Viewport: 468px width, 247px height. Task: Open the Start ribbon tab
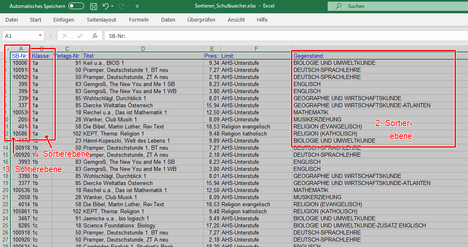pos(35,20)
